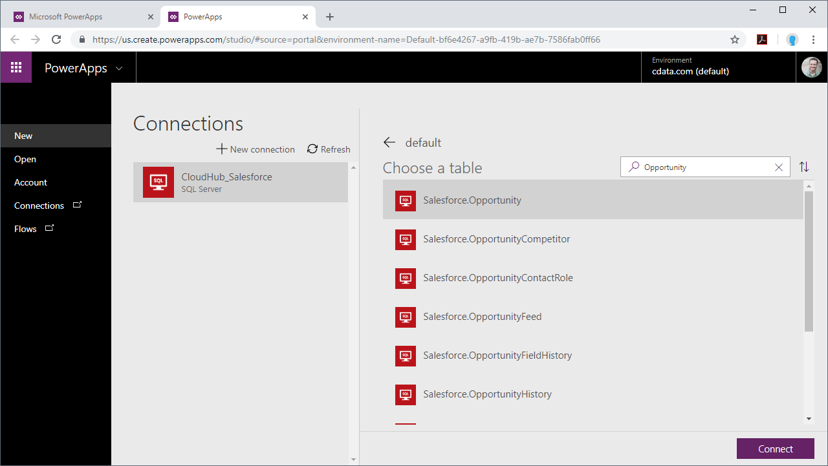This screenshot has width=828, height=466.
Task: Click the table list scroll up arrow
Action: coord(809,186)
